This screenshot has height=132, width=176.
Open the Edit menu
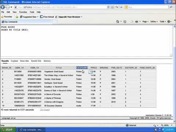point(8,12)
